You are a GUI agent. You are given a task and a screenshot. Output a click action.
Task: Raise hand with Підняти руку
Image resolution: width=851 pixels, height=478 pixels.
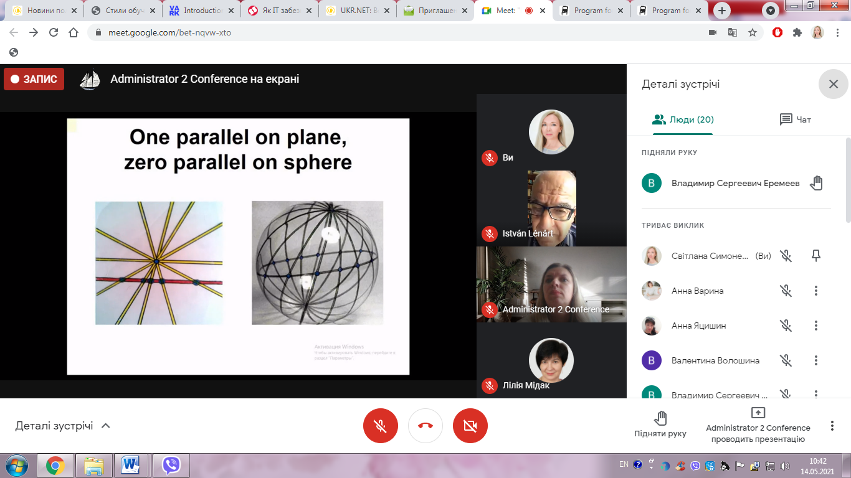[660, 424]
